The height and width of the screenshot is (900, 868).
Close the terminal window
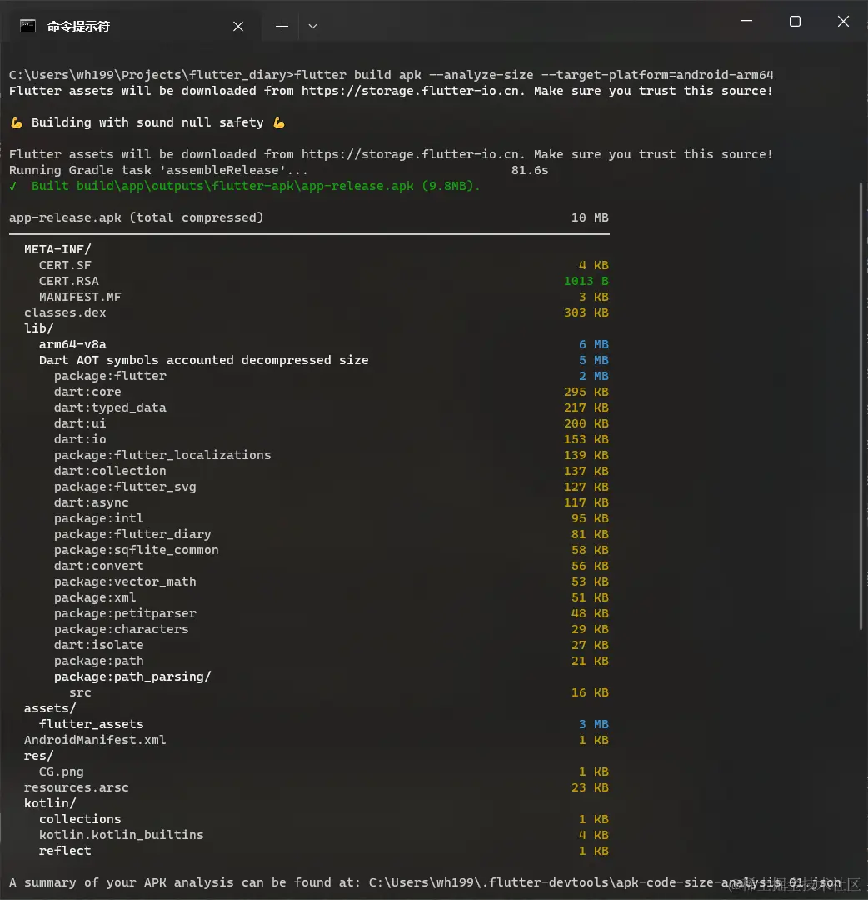843,21
